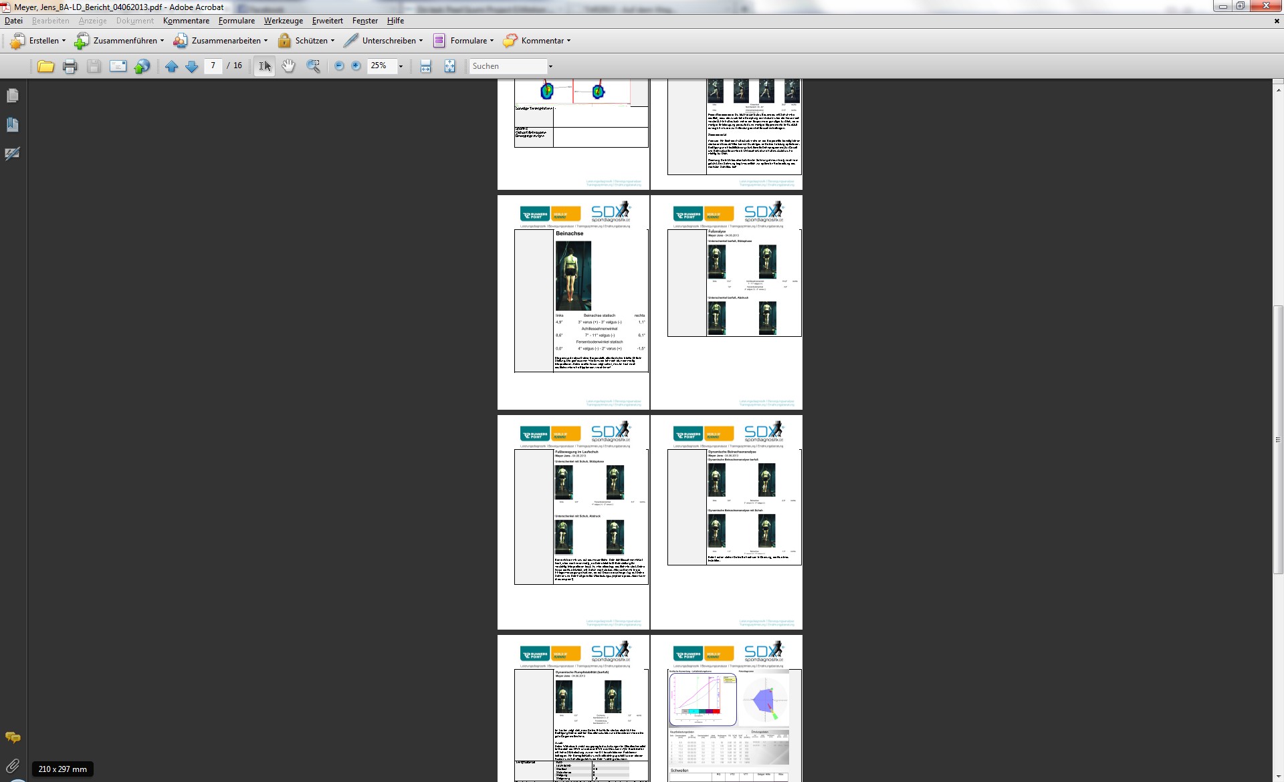Click the Zoom out minus button
Image resolution: width=1284 pixels, height=782 pixels.
pos(339,66)
